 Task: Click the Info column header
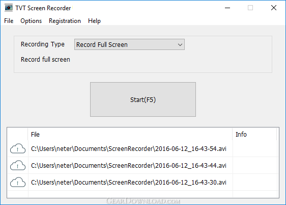pos(254,134)
